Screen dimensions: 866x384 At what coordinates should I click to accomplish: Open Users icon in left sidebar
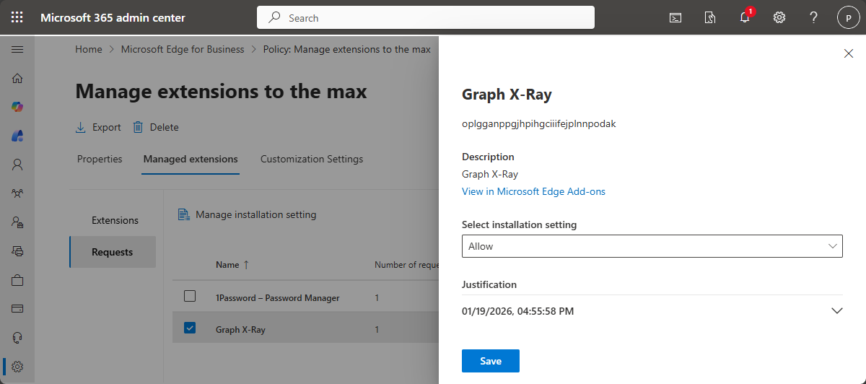17,165
